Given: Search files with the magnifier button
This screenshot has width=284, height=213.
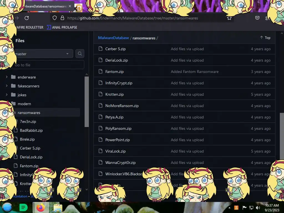Looking at the screenshot, I should 80,54.
